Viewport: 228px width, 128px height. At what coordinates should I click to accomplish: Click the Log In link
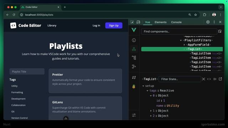(x=97, y=26)
